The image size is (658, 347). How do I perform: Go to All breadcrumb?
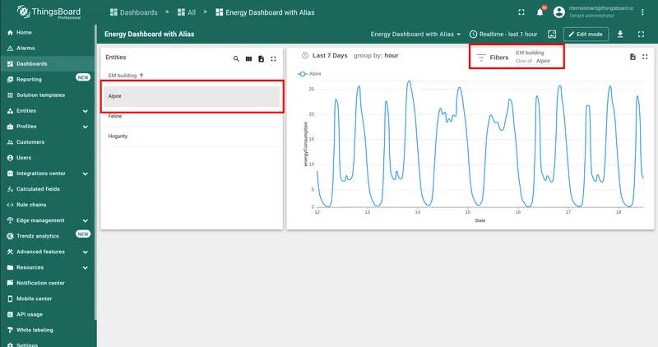click(x=187, y=12)
